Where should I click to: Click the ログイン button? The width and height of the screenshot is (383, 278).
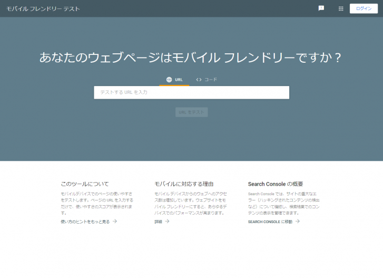(x=364, y=8)
